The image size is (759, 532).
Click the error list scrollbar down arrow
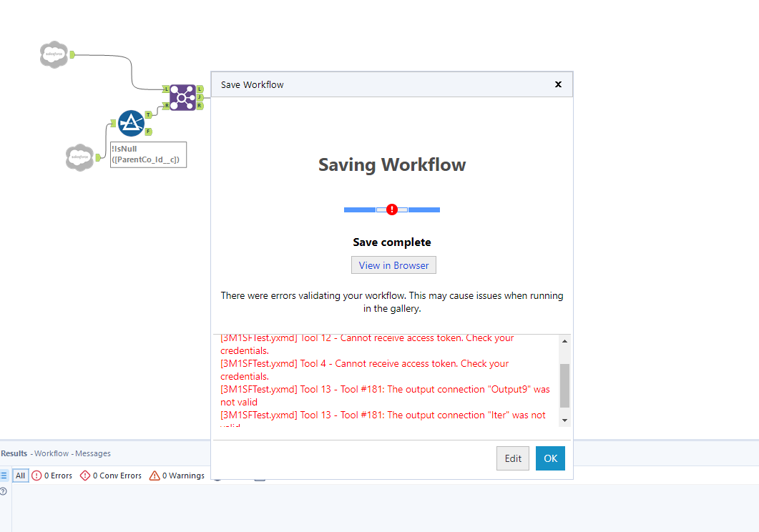(x=564, y=420)
